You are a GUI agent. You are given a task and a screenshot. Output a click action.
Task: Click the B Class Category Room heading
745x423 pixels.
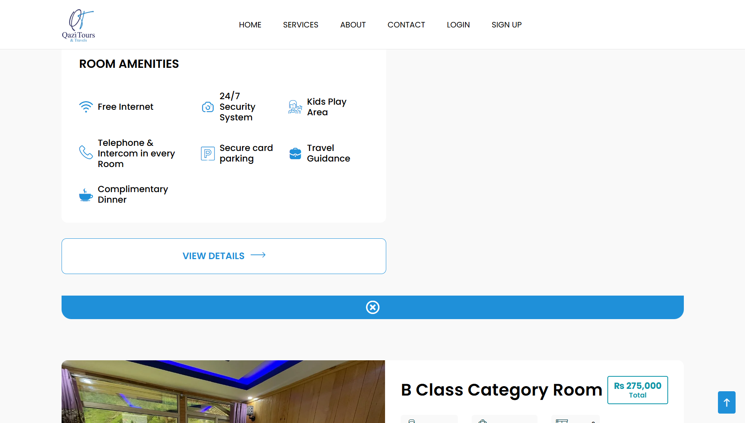pyautogui.click(x=502, y=390)
